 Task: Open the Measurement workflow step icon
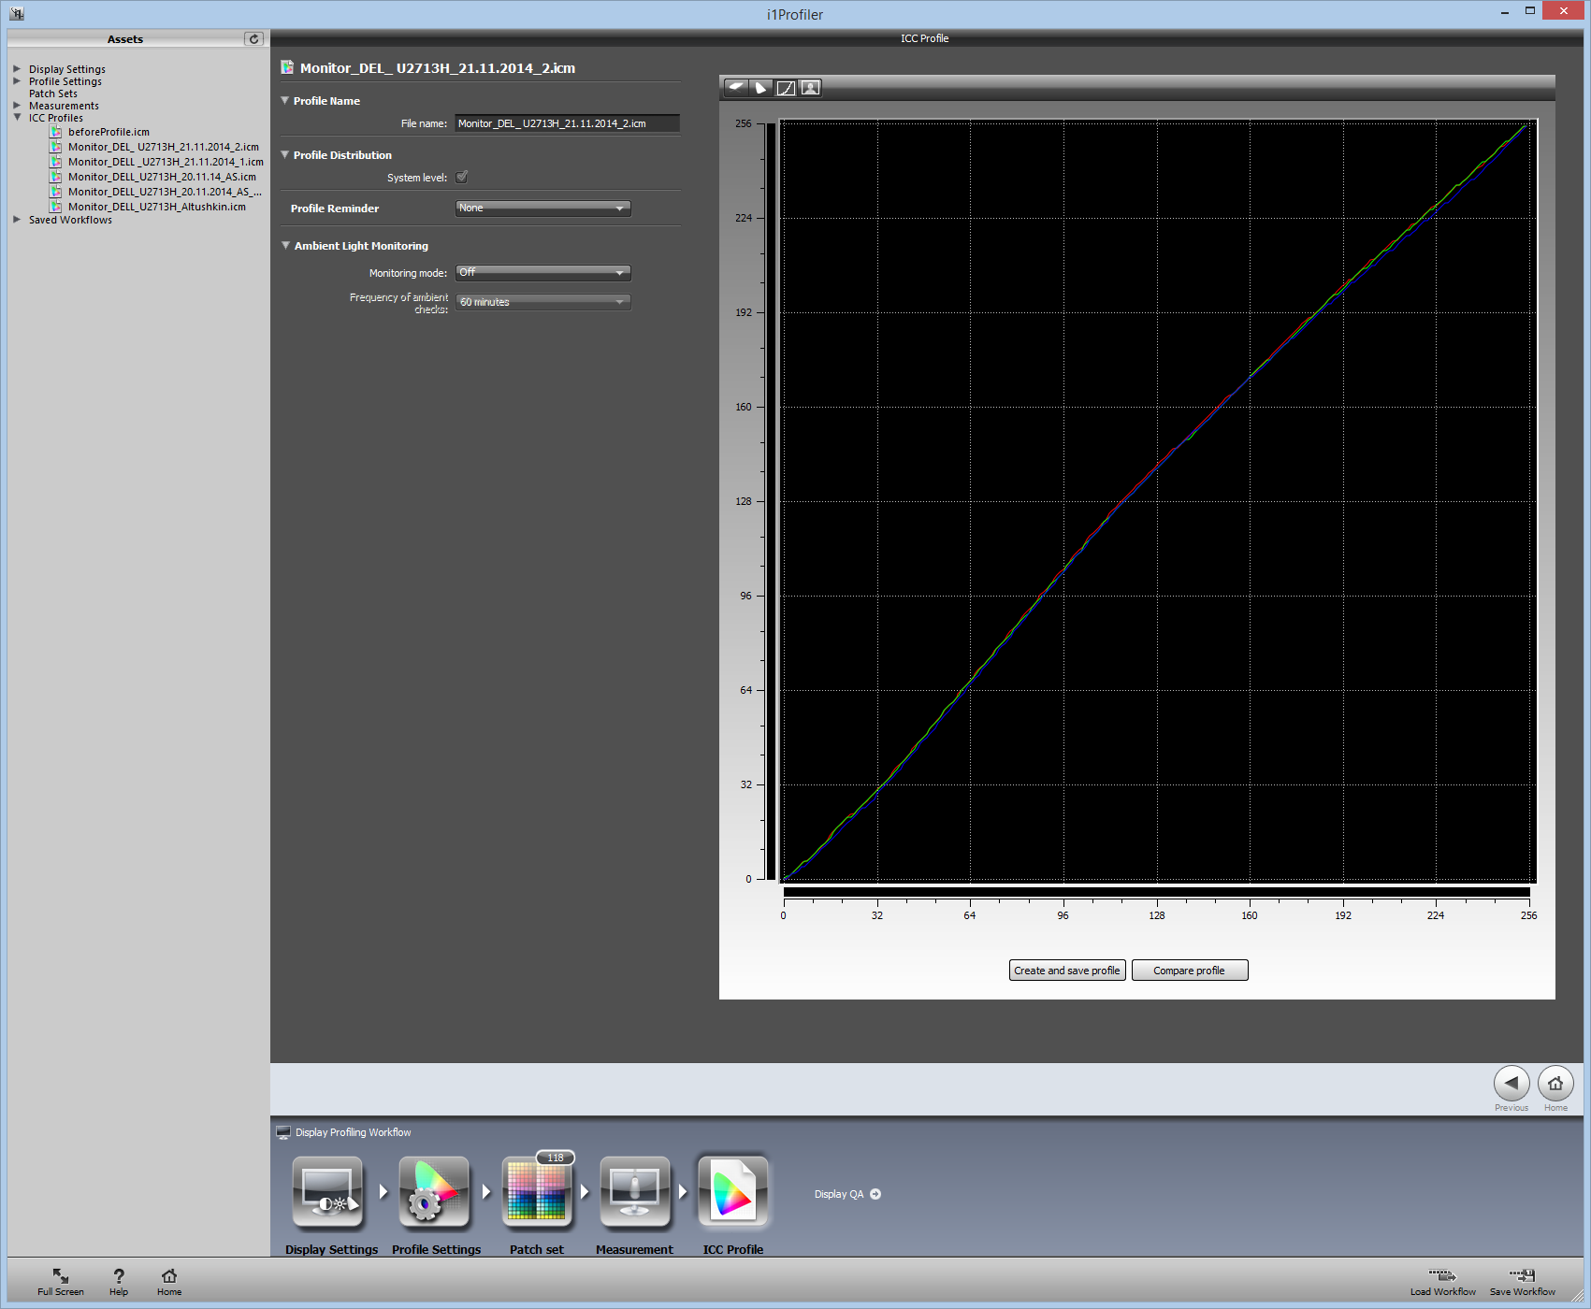635,1192
